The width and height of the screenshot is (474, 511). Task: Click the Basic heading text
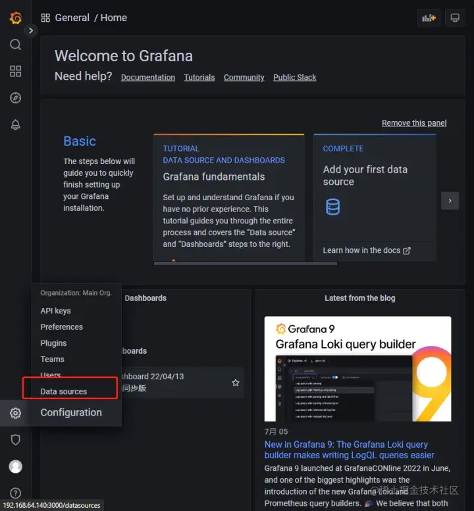pos(80,141)
